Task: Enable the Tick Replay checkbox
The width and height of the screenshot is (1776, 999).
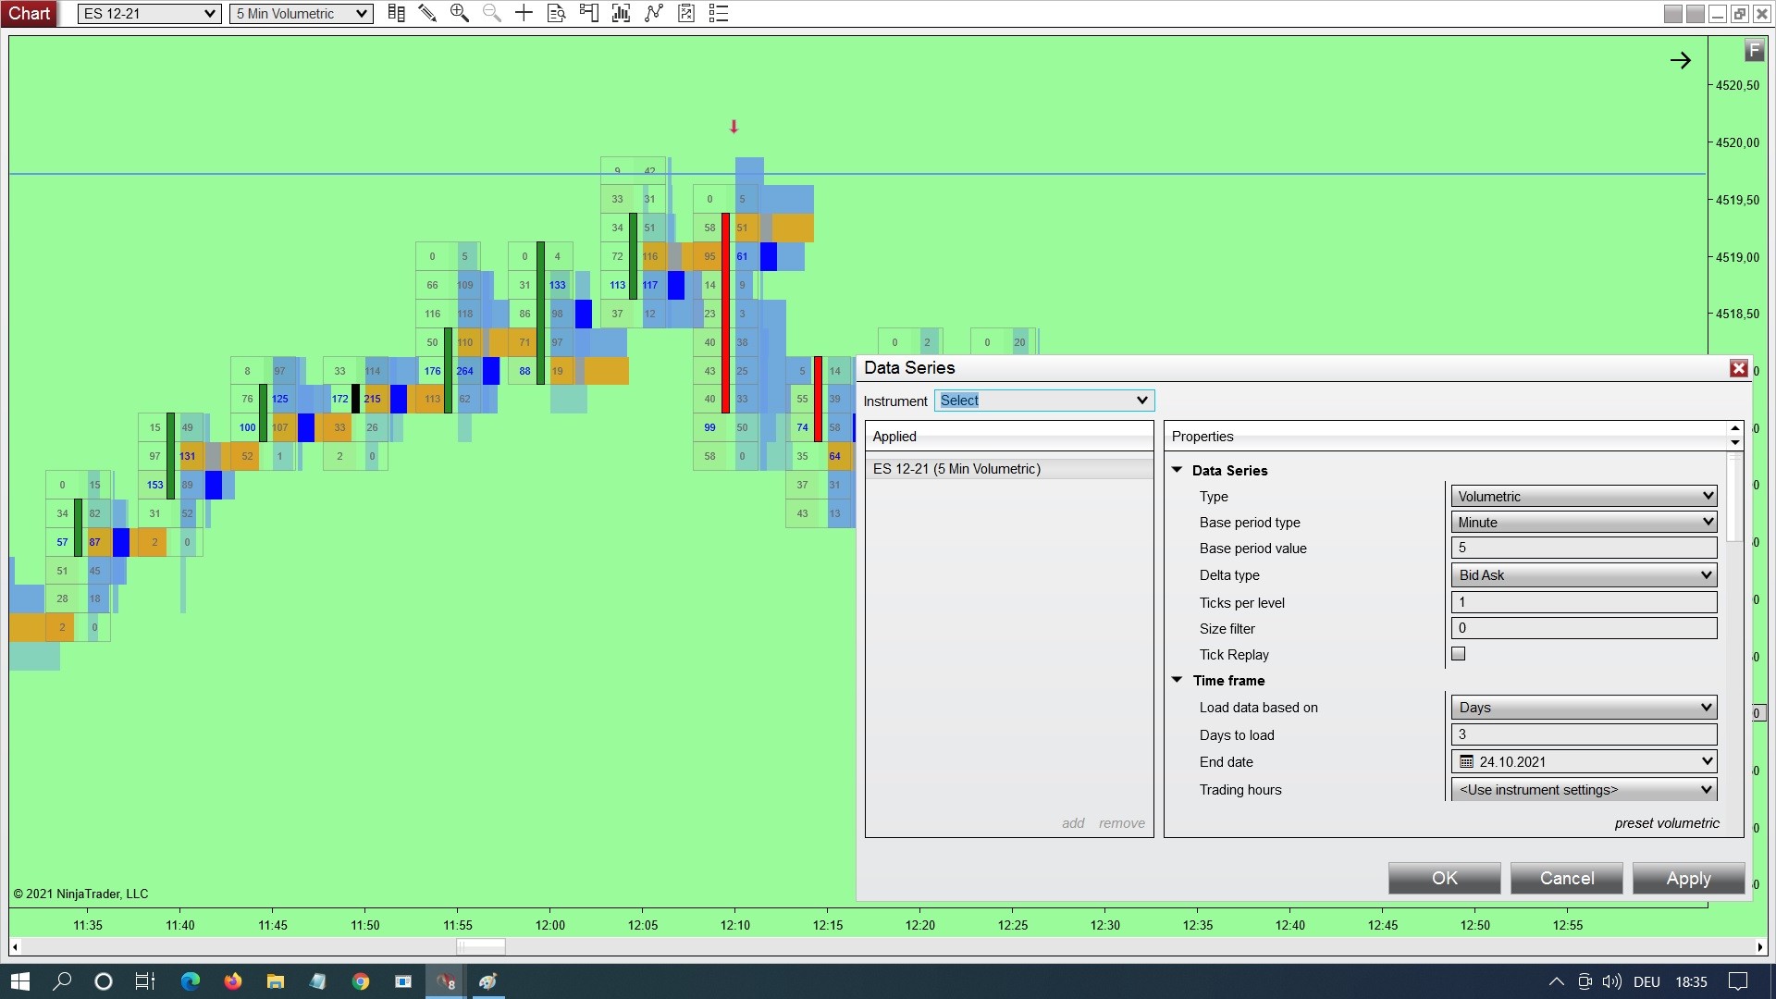Action: [1459, 654]
